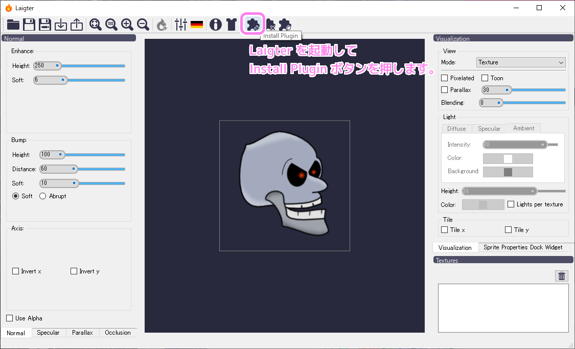
Task: Click the delete texture trash icon
Action: (x=561, y=275)
